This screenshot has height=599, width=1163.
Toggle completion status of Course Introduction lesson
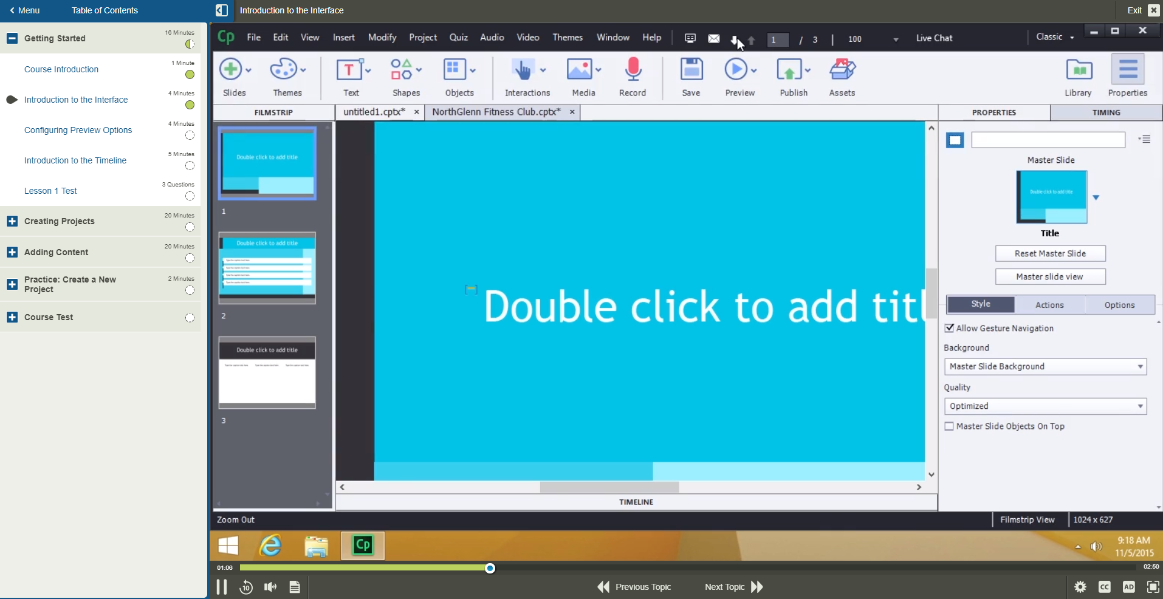point(189,75)
